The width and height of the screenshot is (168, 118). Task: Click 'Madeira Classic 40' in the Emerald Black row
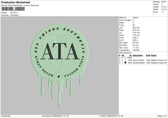pyautogui.click(x=159, y=63)
